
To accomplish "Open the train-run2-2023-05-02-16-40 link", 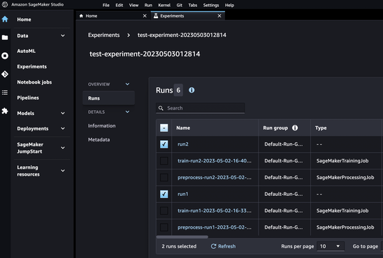I will coord(215,161).
